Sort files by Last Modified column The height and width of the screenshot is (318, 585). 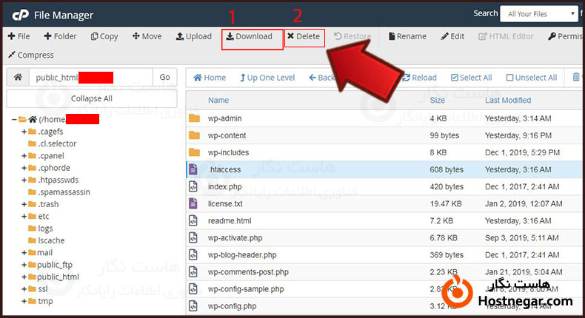tap(508, 100)
